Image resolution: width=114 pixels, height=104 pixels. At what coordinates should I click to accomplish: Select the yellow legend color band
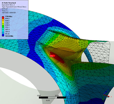(x=3, y=22)
